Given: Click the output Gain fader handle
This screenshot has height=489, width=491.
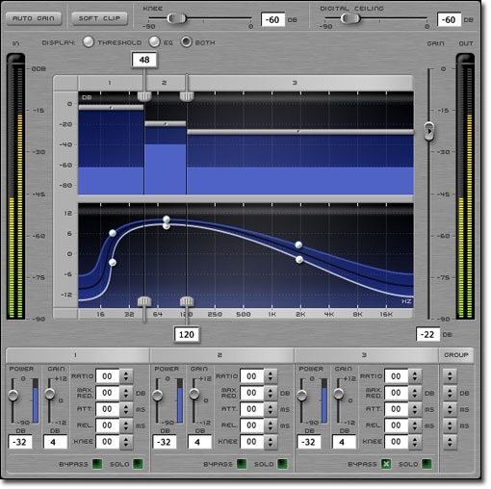Looking at the screenshot, I should click(x=429, y=131).
